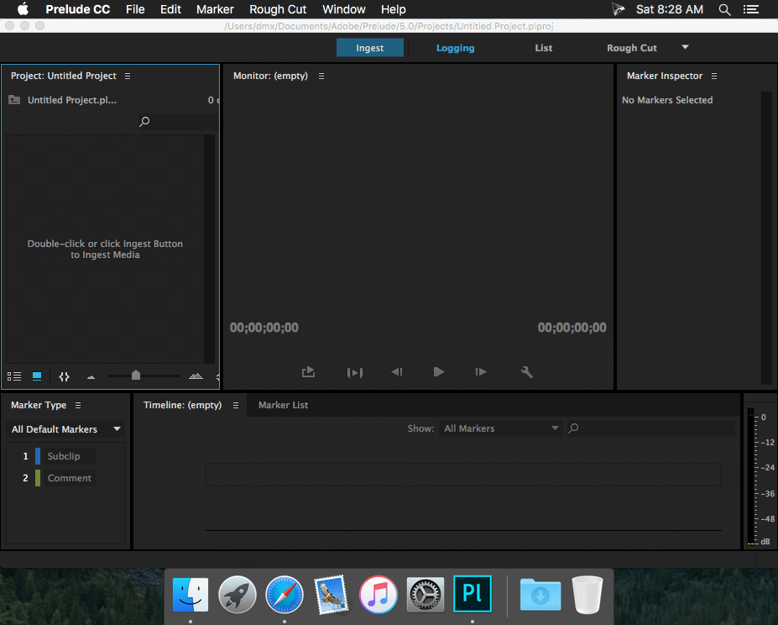This screenshot has height=625, width=778.
Task: Open the All Default Markers dropdown
Action: (x=65, y=429)
